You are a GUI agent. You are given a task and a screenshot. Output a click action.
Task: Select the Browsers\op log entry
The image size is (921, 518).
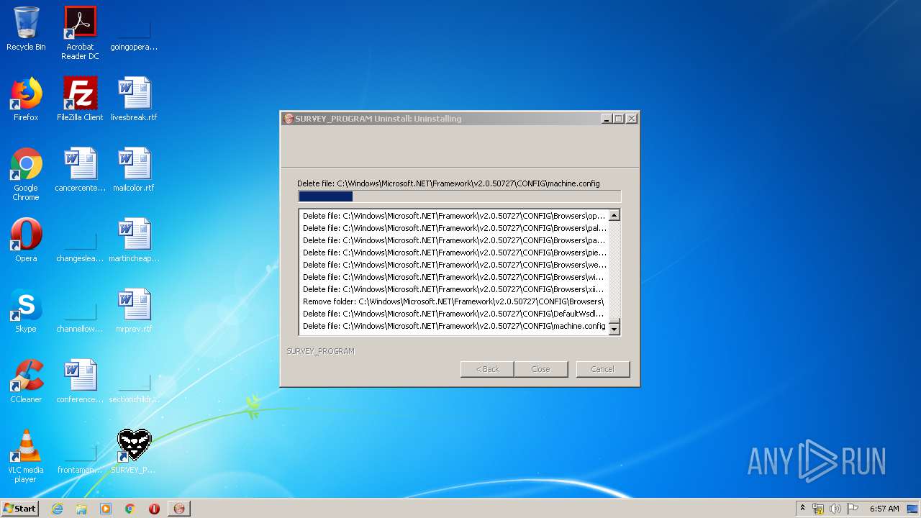point(453,216)
